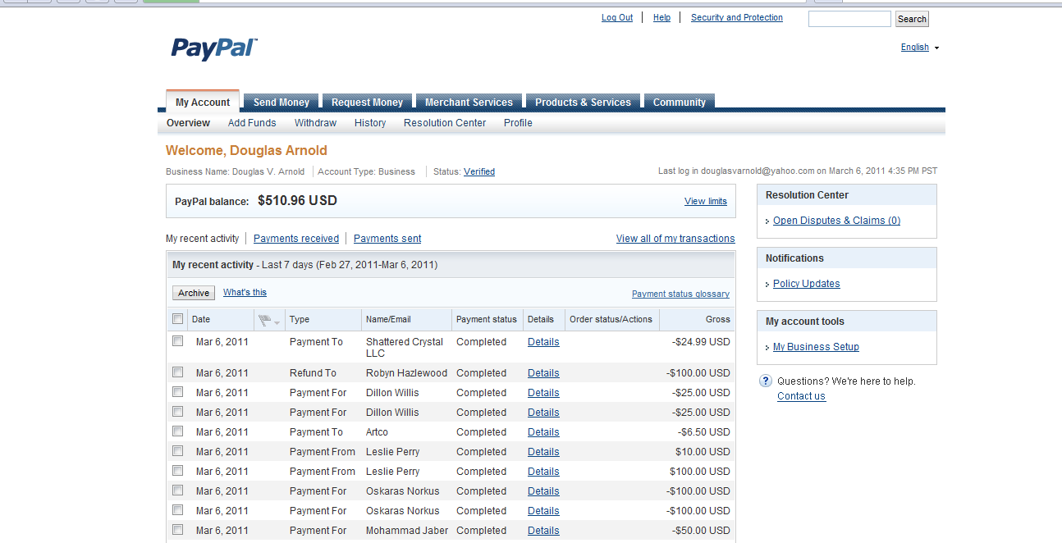
Task: Show Payments sent
Action: 387,239
